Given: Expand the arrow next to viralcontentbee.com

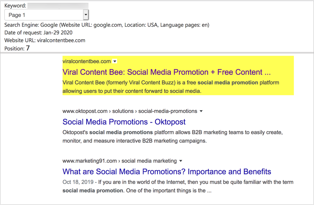Looking at the screenshot, I should [115, 61].
